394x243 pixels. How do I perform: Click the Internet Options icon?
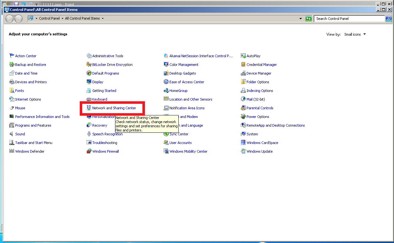[12, 99]
